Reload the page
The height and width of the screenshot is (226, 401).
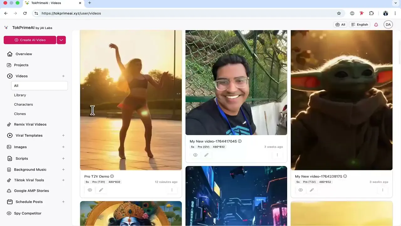coord(25,13)
